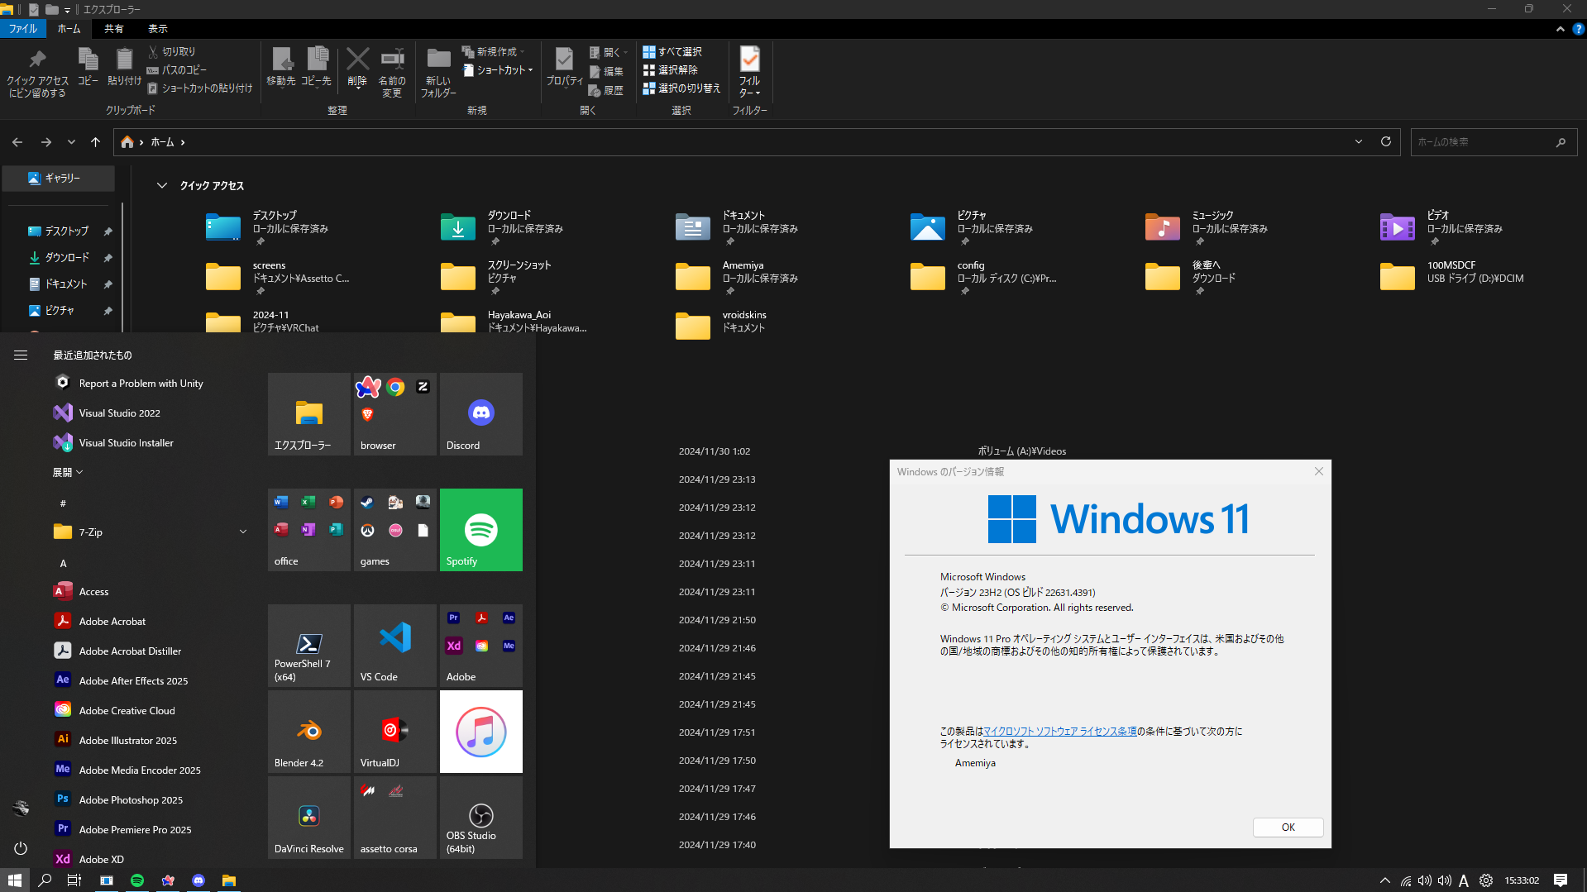Click 選択解除 in the ribbon

point(671,70)
